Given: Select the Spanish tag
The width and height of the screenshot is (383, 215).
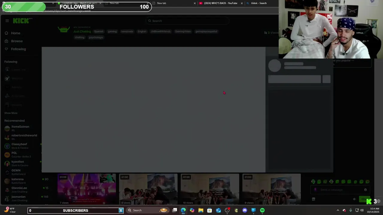Looking at the screenshot, I should (98, 31).
